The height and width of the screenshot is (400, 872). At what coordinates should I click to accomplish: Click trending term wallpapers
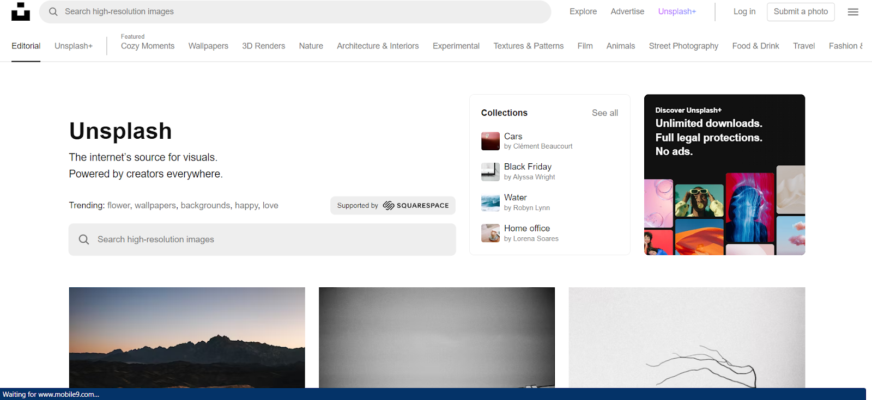pos(155,205)
